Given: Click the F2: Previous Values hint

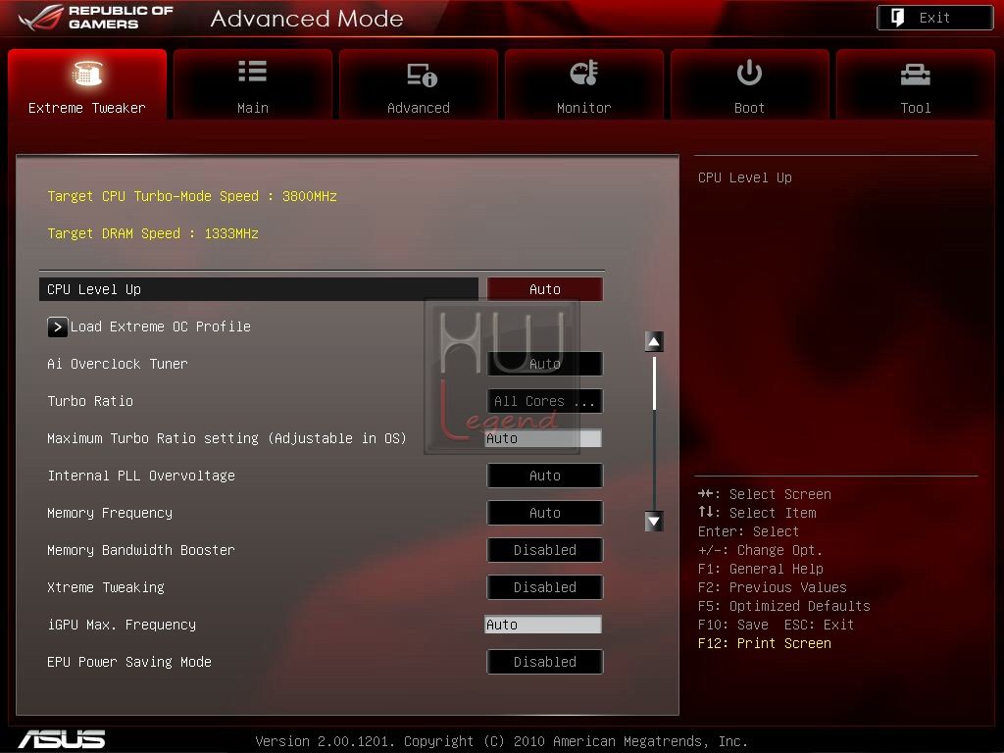Looking at the screenshot, I should [x=773, y=587].
